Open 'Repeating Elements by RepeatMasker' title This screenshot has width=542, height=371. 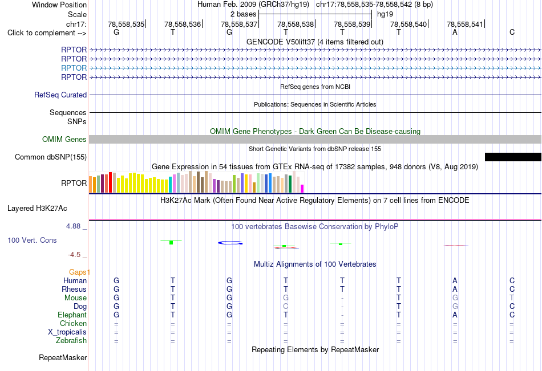click(x=315, y=349)
